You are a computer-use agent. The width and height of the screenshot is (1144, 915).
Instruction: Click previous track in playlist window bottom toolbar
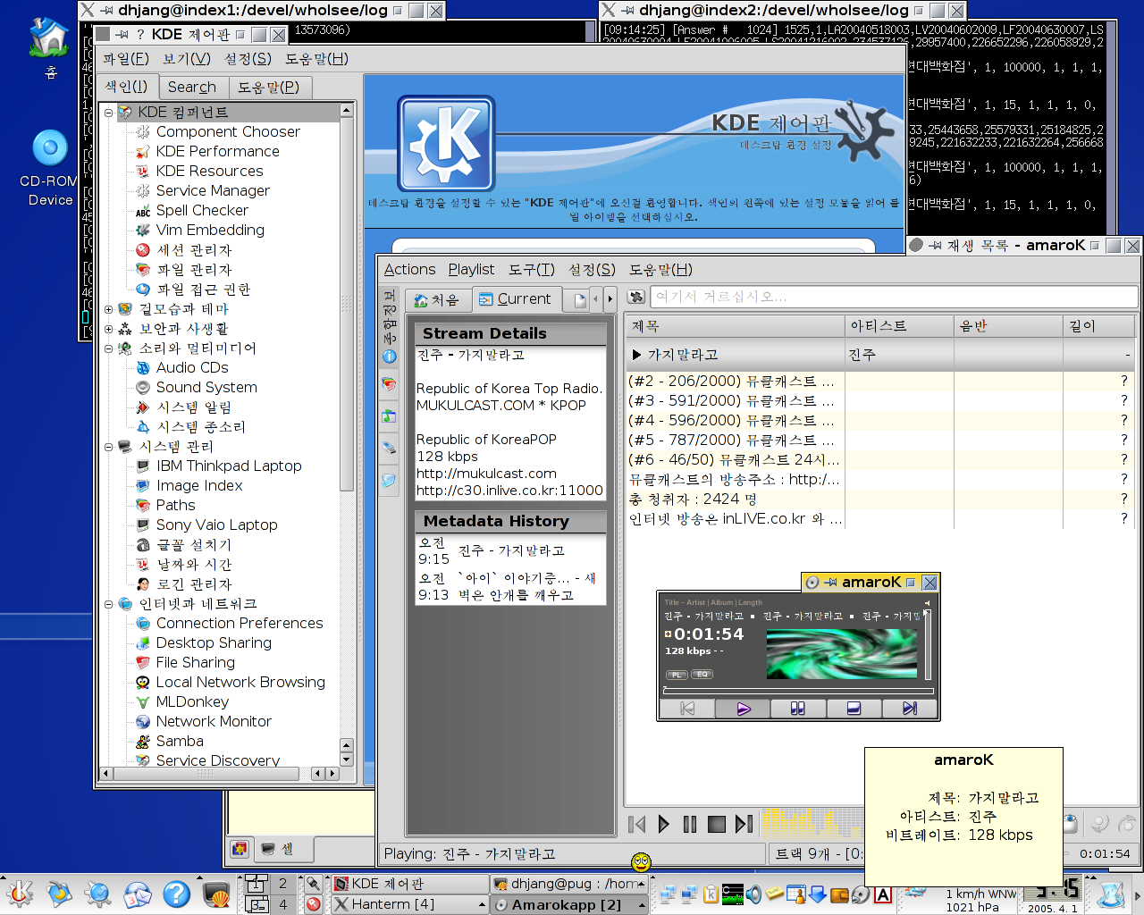[x=636, y=824]
